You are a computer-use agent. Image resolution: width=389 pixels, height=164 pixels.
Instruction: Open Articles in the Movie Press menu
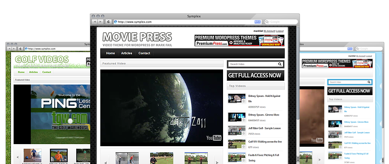(127, 53)
